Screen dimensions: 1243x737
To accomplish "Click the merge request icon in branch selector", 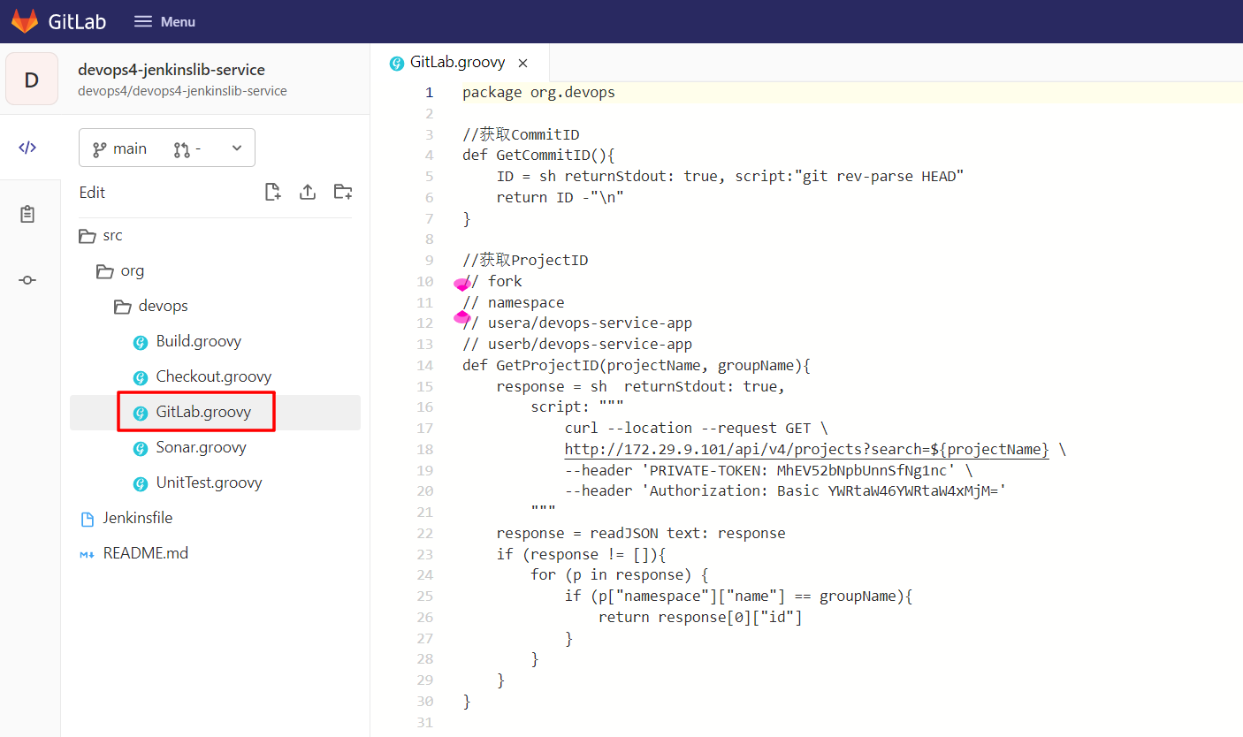I will tap(181, 149).
